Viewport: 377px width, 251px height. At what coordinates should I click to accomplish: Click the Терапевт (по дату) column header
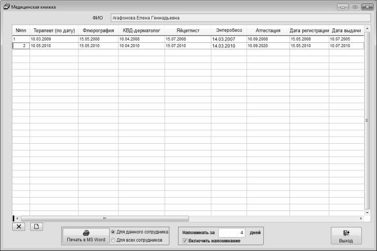point(54,30)
